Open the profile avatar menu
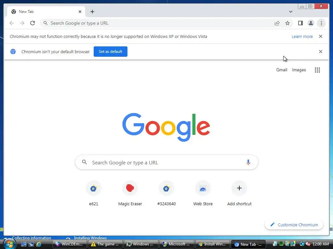Image resolution: width=333 pixels, height=249 pixels. click(x=311, y=23)
